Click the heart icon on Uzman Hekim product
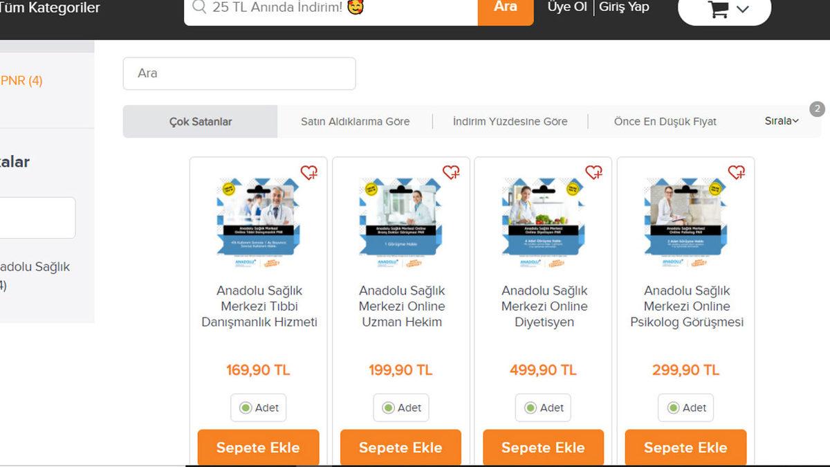Image resolution: width=830 pixels, height=467 pixels. coord(452,172)
